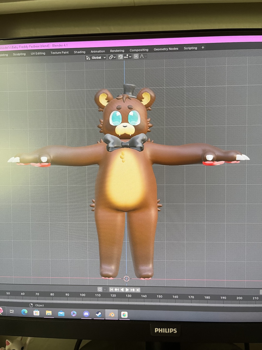
Task: Jump to the next keyframe
Action: click(x=133, y=290)
